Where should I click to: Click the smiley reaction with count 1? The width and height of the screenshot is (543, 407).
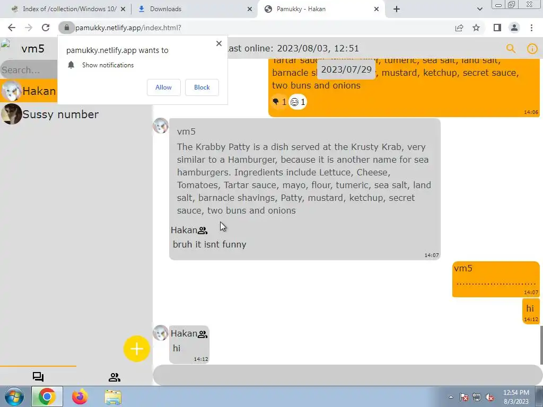click(x=298, y=102)
